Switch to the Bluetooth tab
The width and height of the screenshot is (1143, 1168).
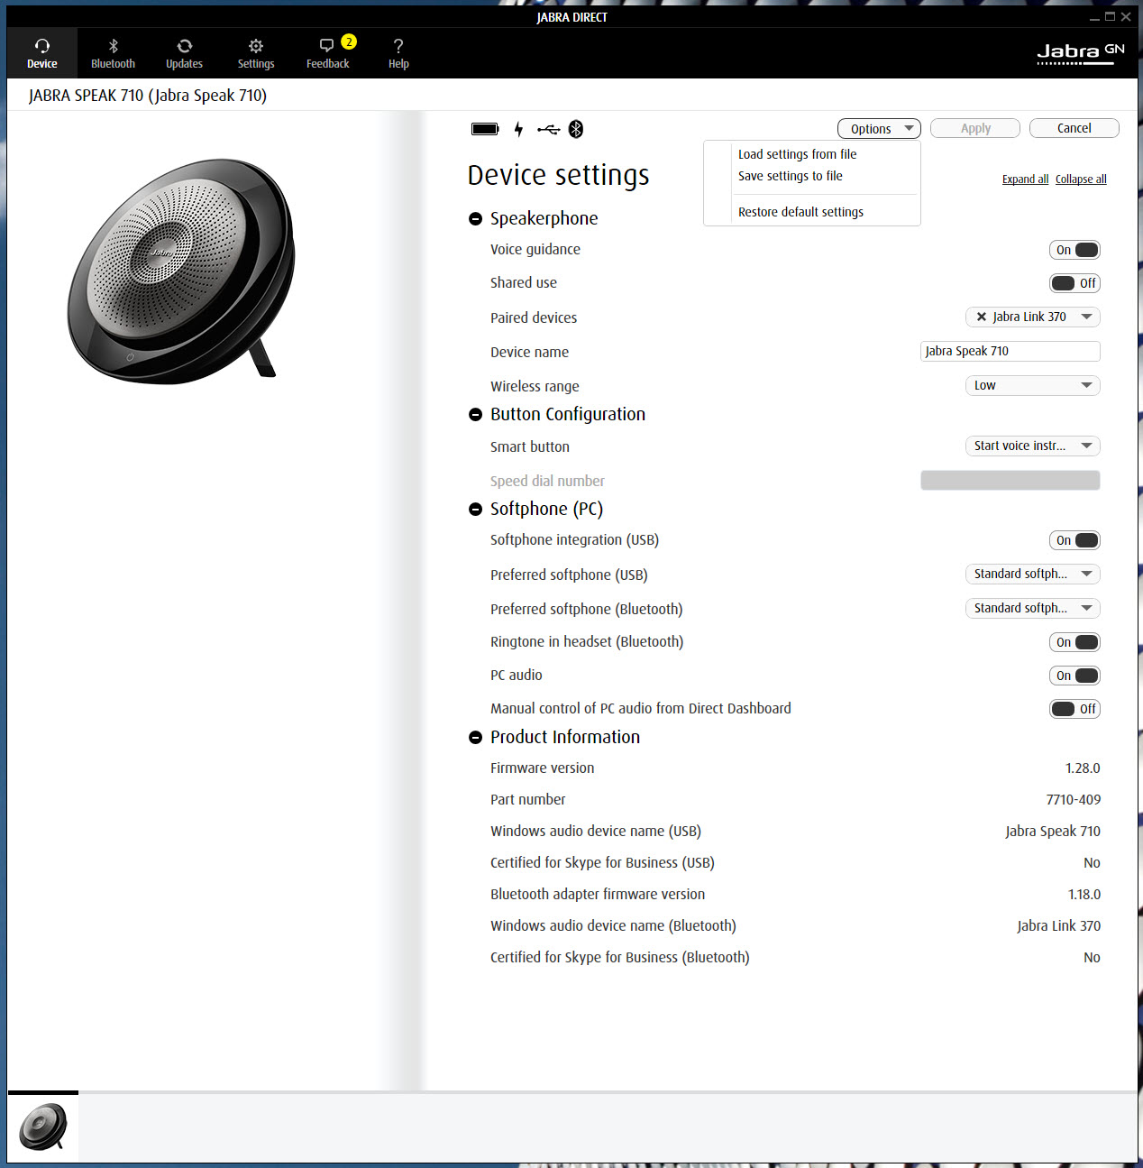[x=113, y=53]
